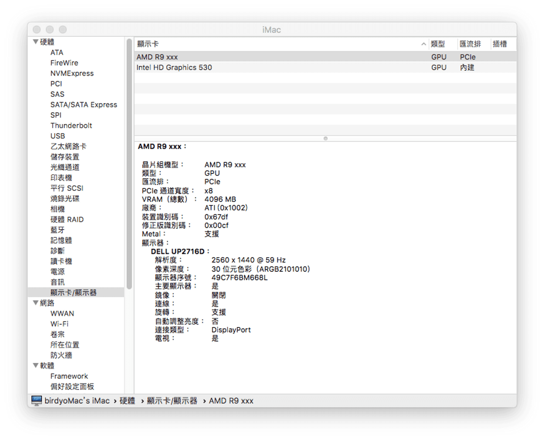Select NVMExpress in the hardware list
The image size is (544, 440).
[72, 73]
